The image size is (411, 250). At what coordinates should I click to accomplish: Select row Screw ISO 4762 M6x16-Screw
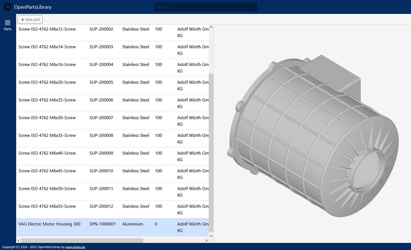112,68
